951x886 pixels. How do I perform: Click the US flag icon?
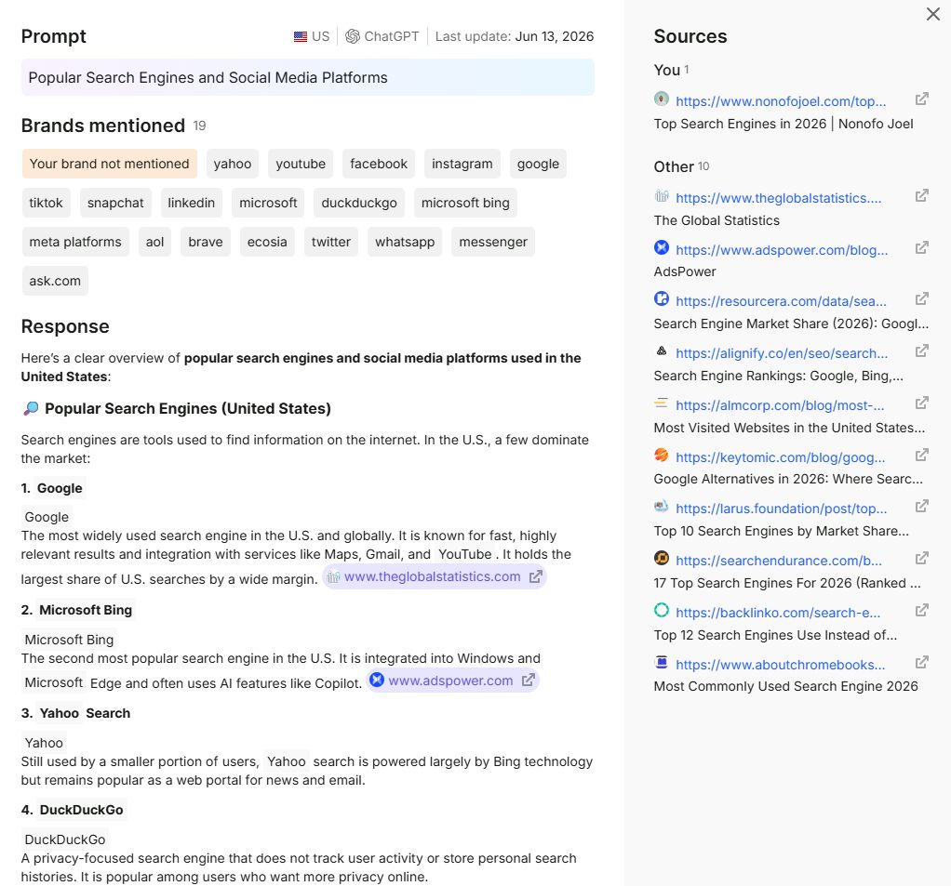point(301,36)
